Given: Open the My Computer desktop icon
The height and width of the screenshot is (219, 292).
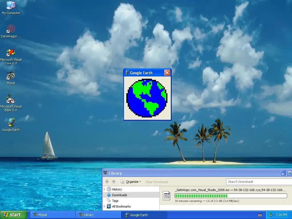Looking at the screenshot, I should 11,7.
